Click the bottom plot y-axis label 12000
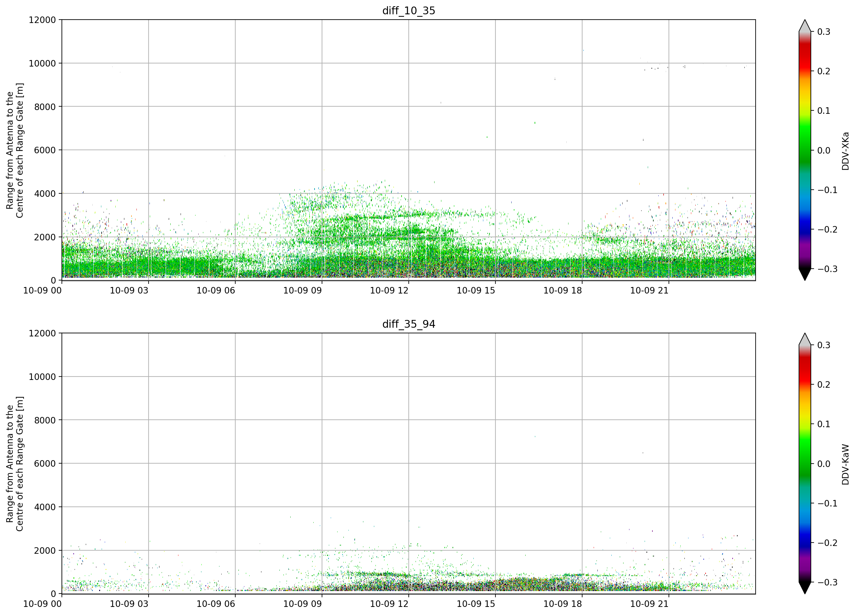Viewport: 856px width, 615px height. click(42, 333)
